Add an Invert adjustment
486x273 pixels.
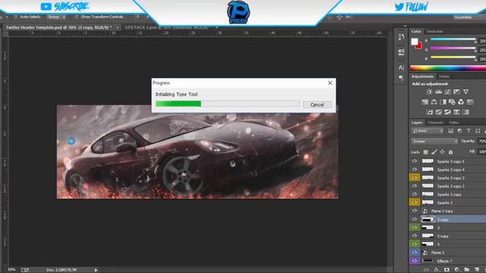coord(429,112)
